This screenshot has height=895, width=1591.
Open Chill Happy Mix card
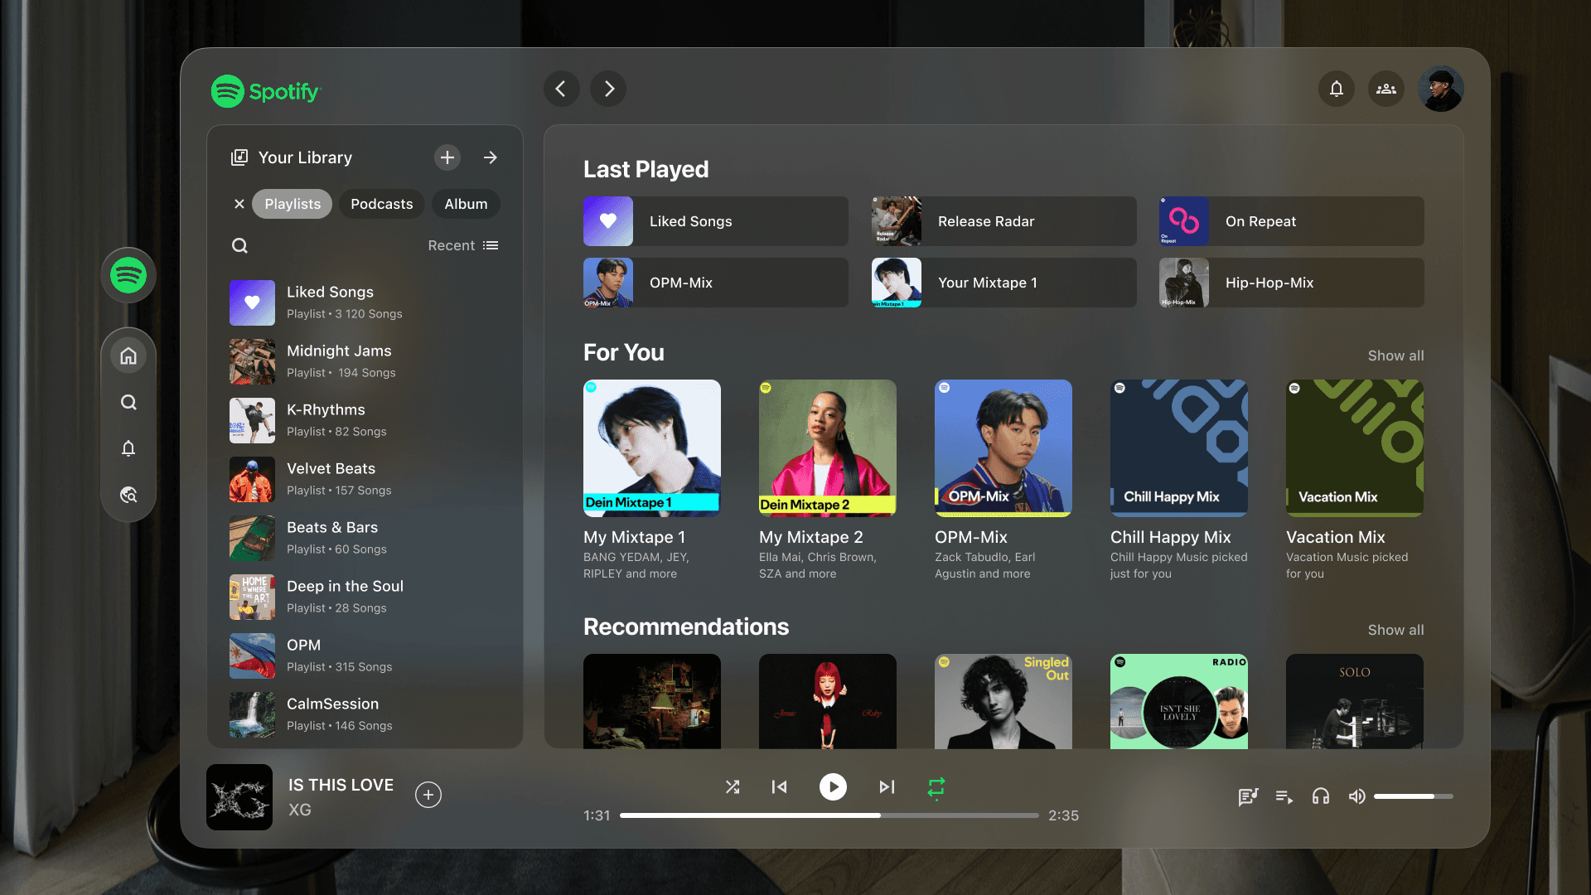[1179, 481]
